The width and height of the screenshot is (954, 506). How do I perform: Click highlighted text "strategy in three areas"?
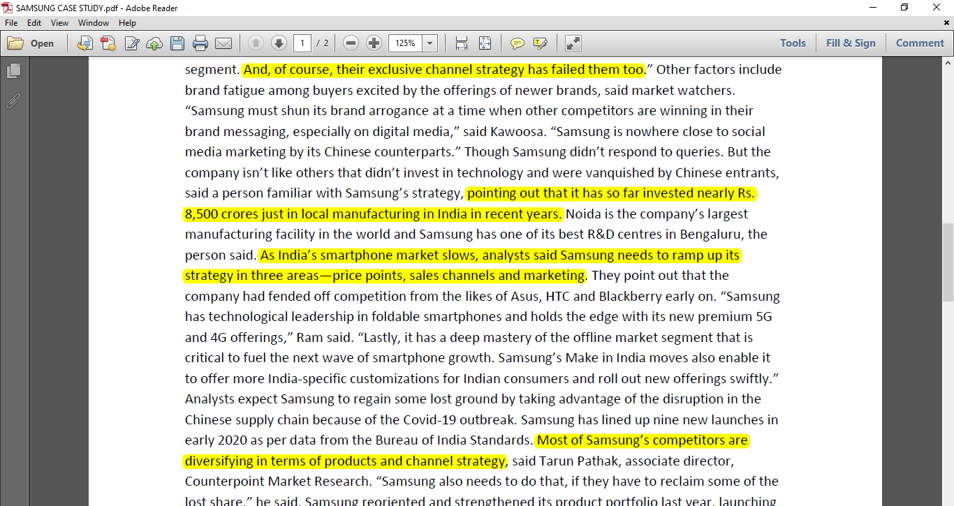[252, 276]
